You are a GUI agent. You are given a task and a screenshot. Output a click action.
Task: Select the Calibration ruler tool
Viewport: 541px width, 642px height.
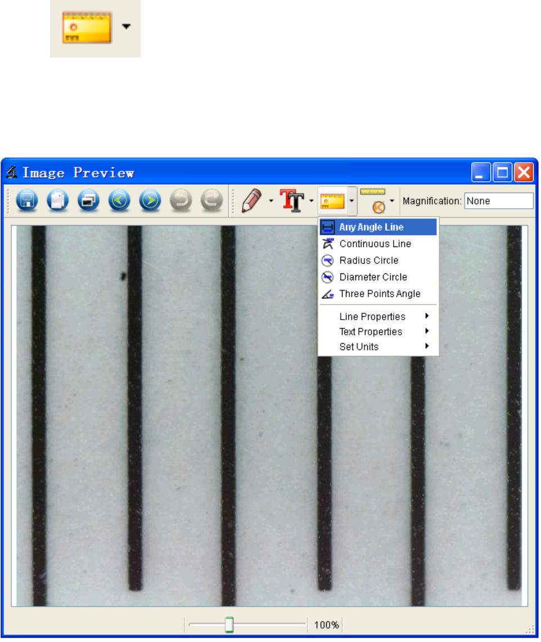373,201
